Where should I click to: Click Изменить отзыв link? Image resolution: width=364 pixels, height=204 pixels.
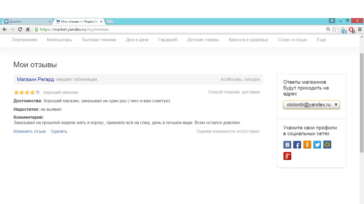tap(30, 131)
